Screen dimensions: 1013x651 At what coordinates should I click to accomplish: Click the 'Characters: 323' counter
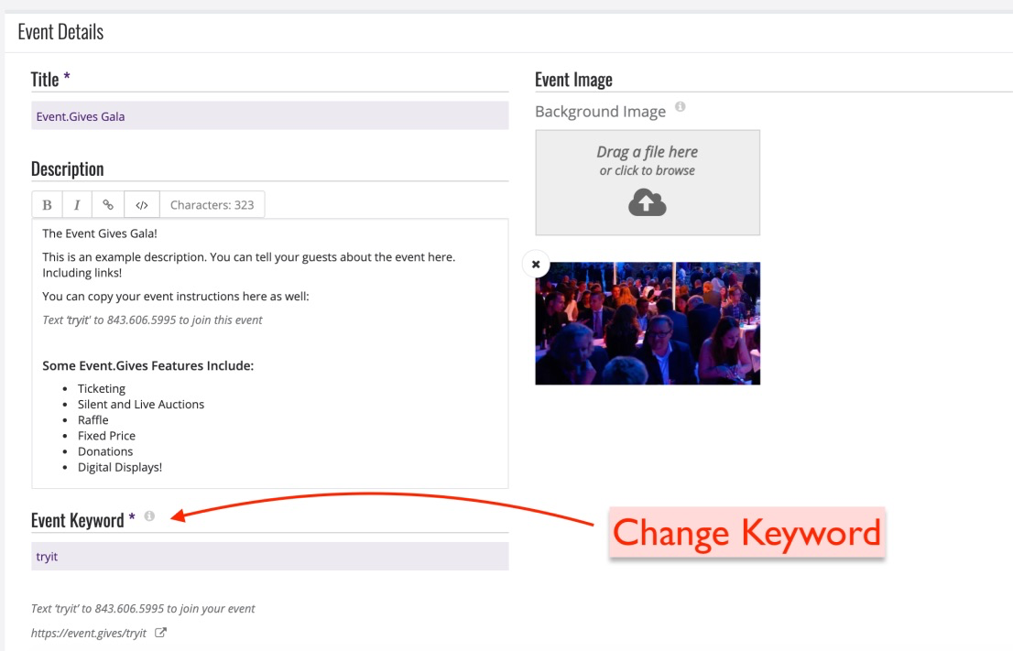click(212, 205)
